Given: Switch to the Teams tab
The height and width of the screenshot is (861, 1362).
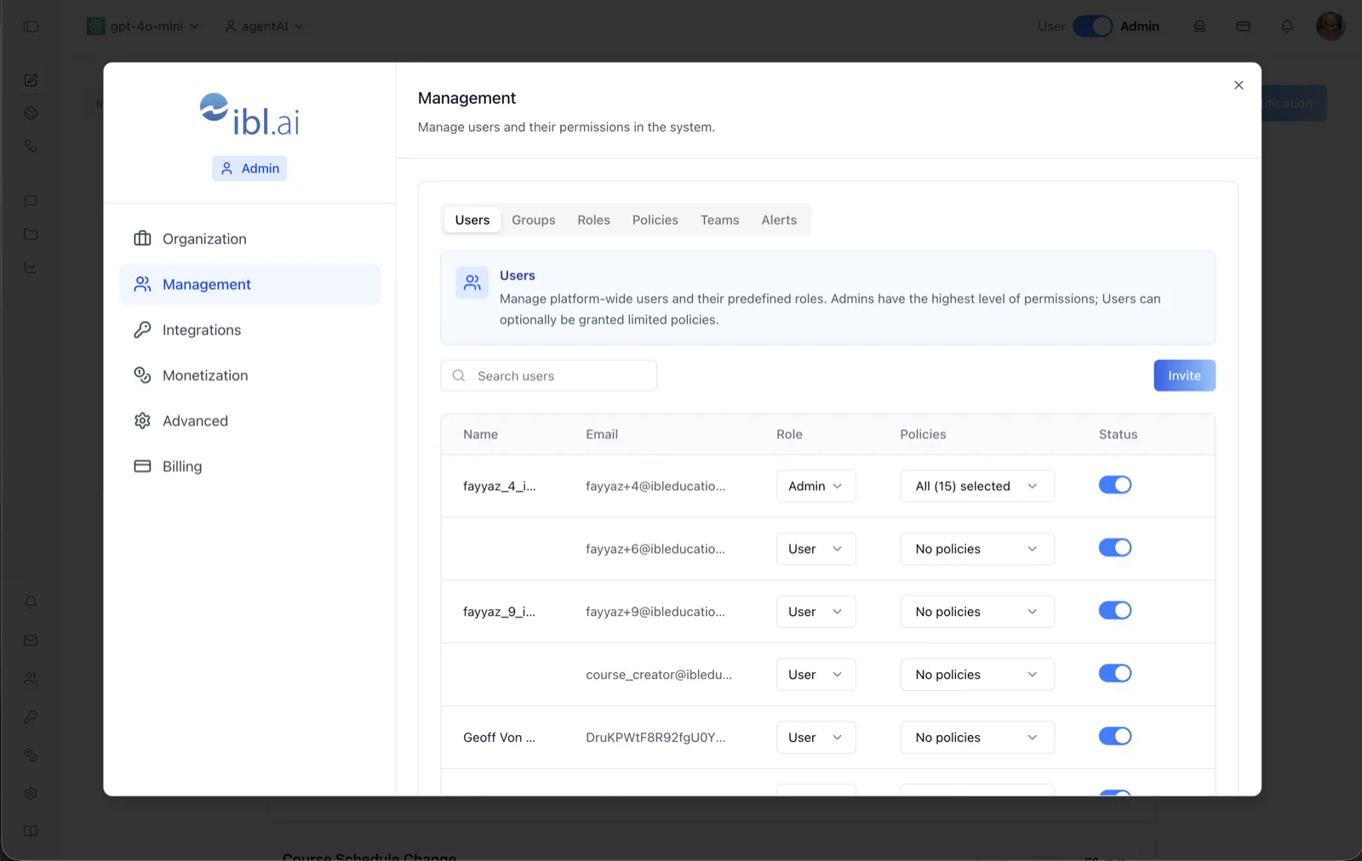Looking at the screenshot, I should pos(720,220).
